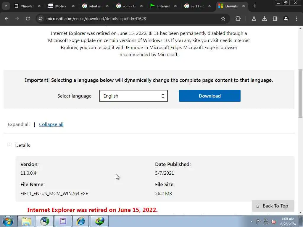303x227 pixels.
Task: Open the network tray icon
Action: [x=266, y=221]
